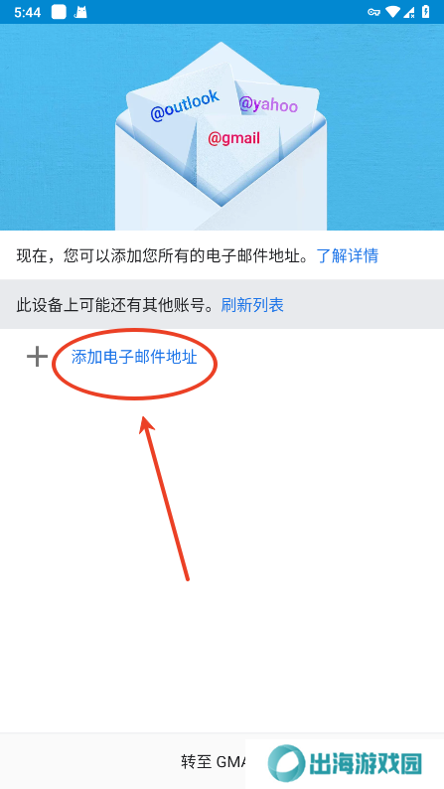444x789 pixels.
Task: Tap the cellular signal status icon
Action: [409, 12]
